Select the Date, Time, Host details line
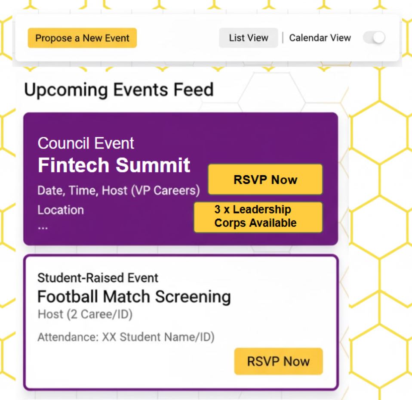 119,190
